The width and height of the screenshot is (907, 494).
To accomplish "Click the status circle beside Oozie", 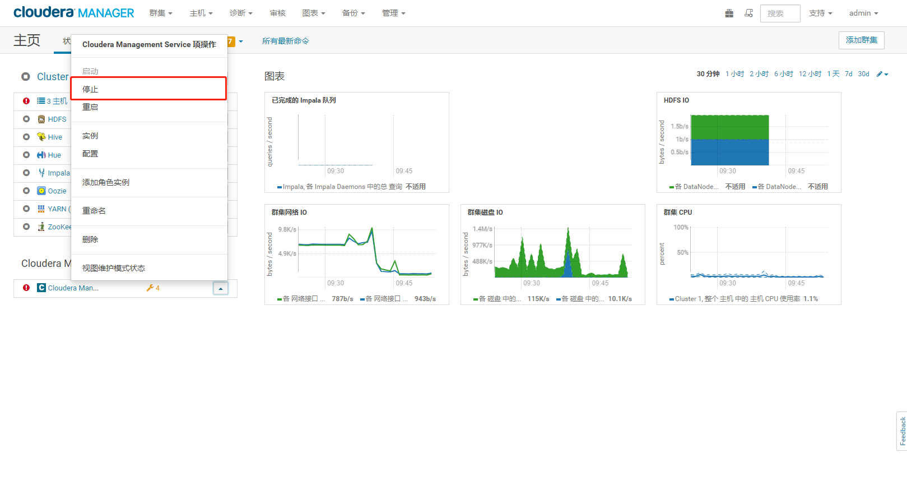I will [x=26, y=191].
